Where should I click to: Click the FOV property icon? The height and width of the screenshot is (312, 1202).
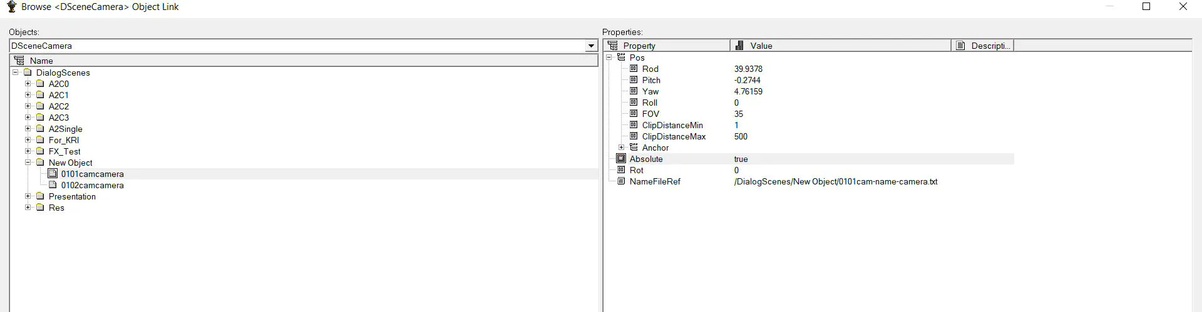tap(634, 114)
